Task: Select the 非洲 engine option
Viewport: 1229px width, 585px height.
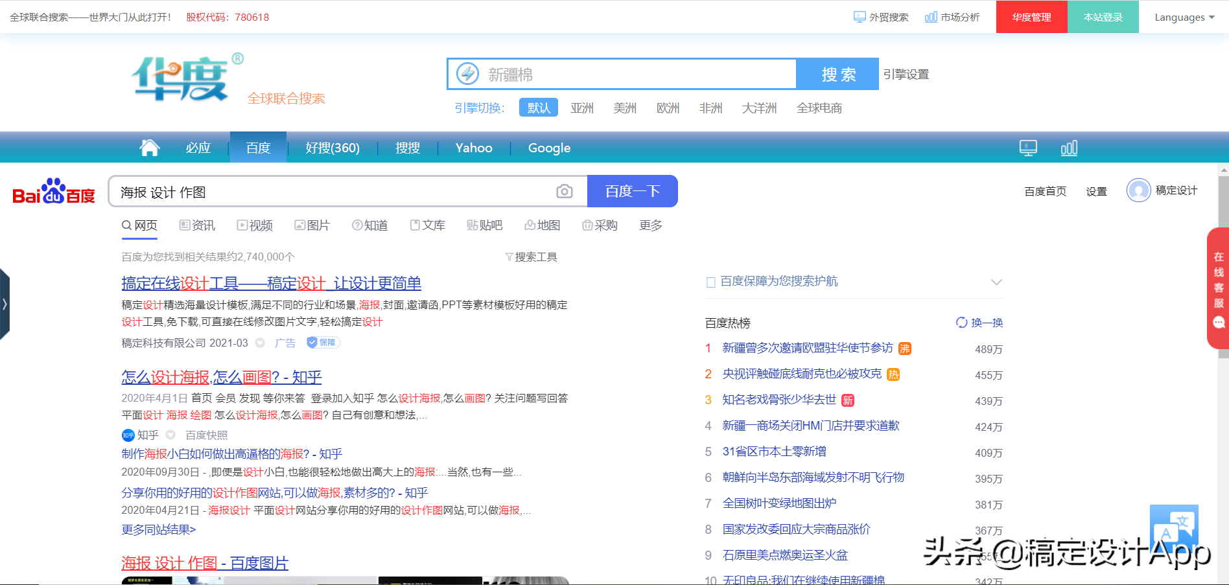Action: [710, 108]
